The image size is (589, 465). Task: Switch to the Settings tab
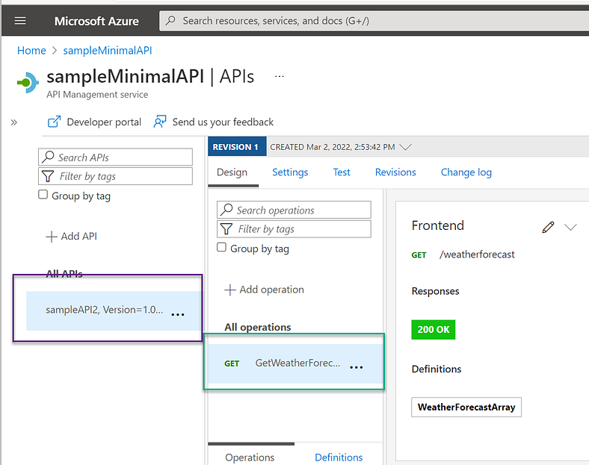click(290, 172)
